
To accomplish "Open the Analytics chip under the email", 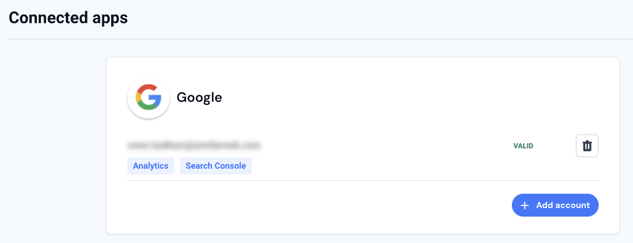I will [x=151, y=166].
